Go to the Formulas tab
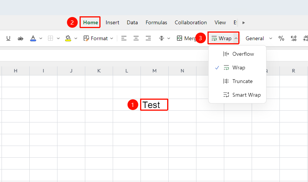308x182 pixels. tap(156, 22)
